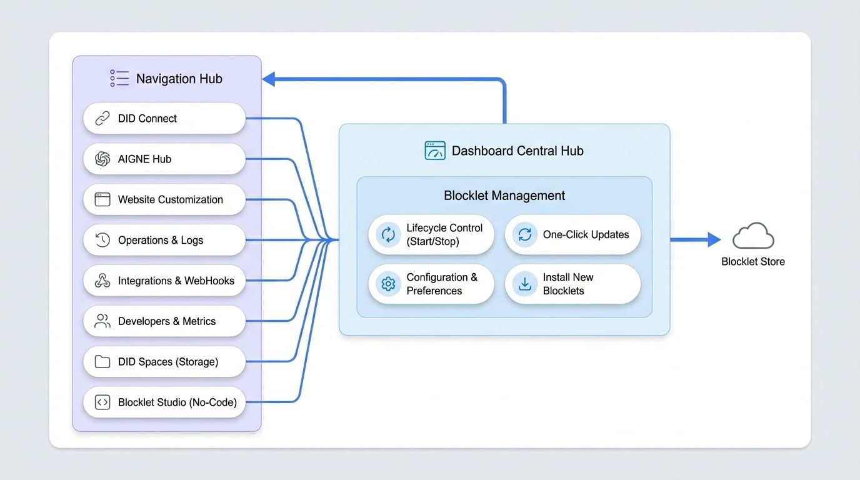
Task: Click the AIGNE Hub swirl icon
Action: click(102, 159)
